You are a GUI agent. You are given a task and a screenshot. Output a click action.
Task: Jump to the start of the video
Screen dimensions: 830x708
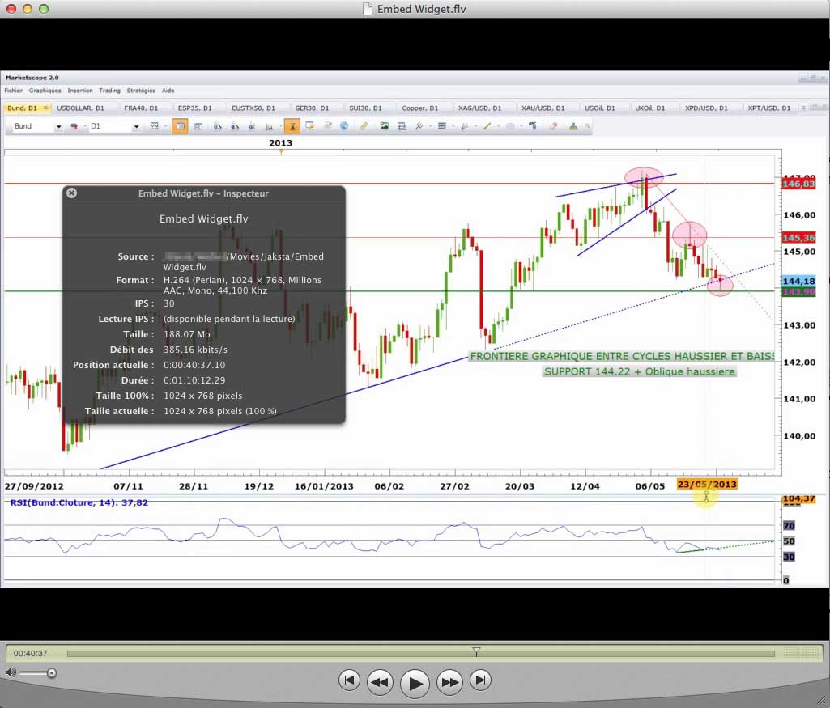click(x=348, y=680)
